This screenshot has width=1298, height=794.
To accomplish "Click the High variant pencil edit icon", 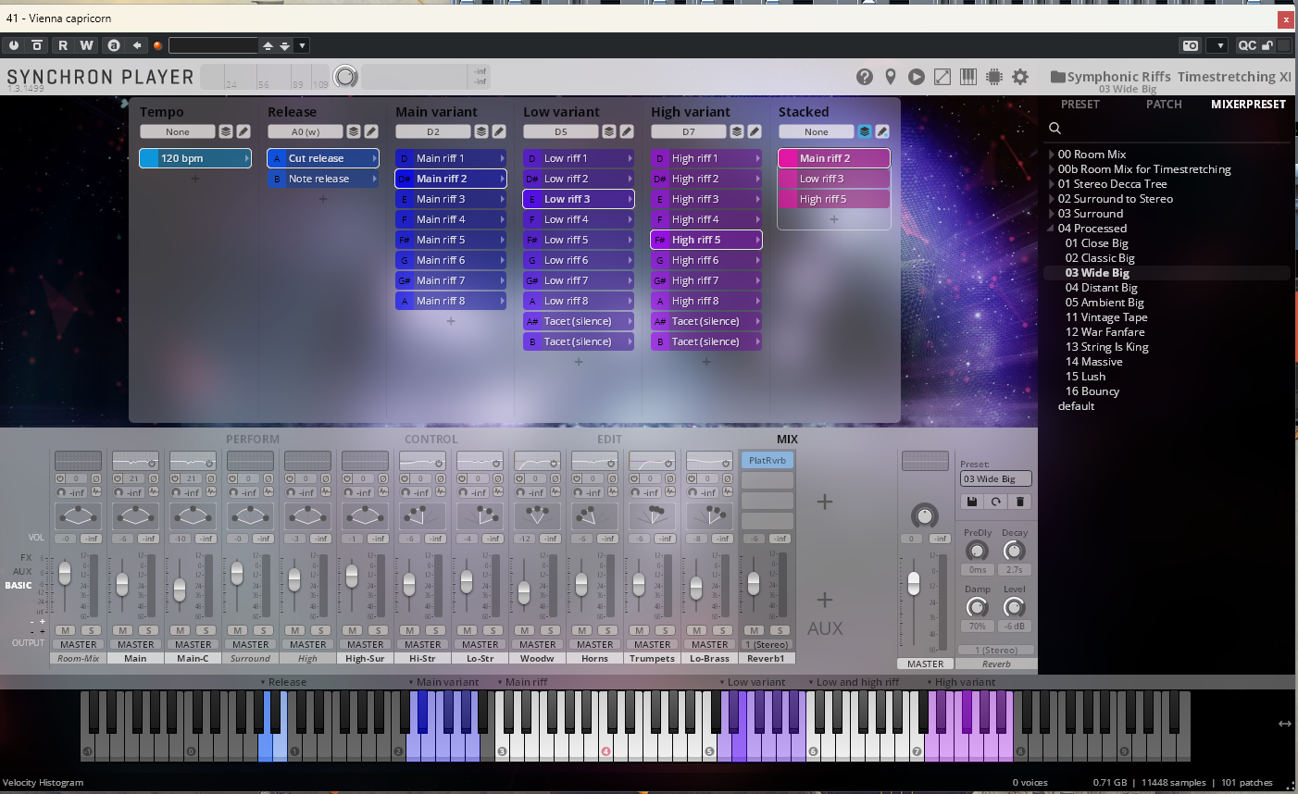I will [755, 131].
